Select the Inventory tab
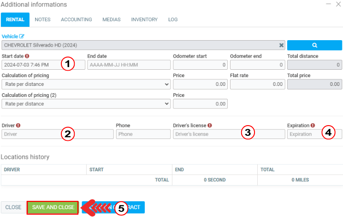Screen dimensions: 343x217 click(x=144, y=20)
